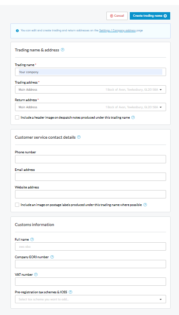This screenshot has width=179, height=315.
Task: Open help icon for postage label image option
Action: point(145,205)
